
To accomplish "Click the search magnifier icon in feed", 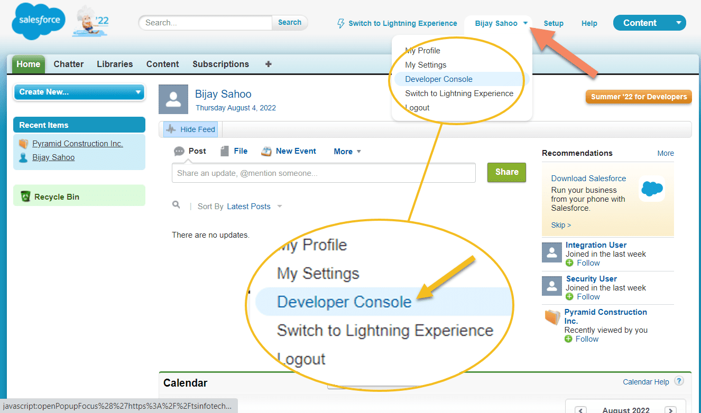I will [177, 205].
